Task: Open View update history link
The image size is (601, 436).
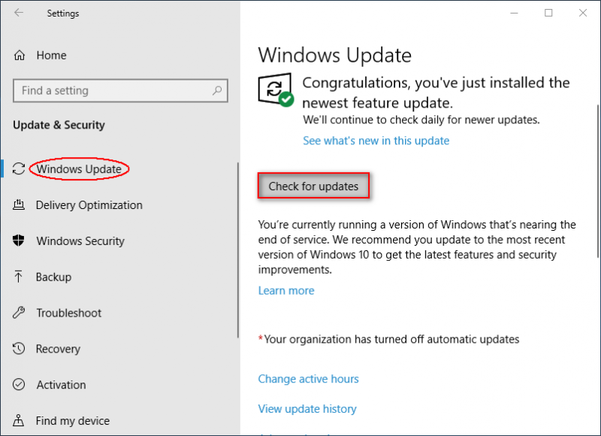Action: pyautogui.click(x=307, y=409)
